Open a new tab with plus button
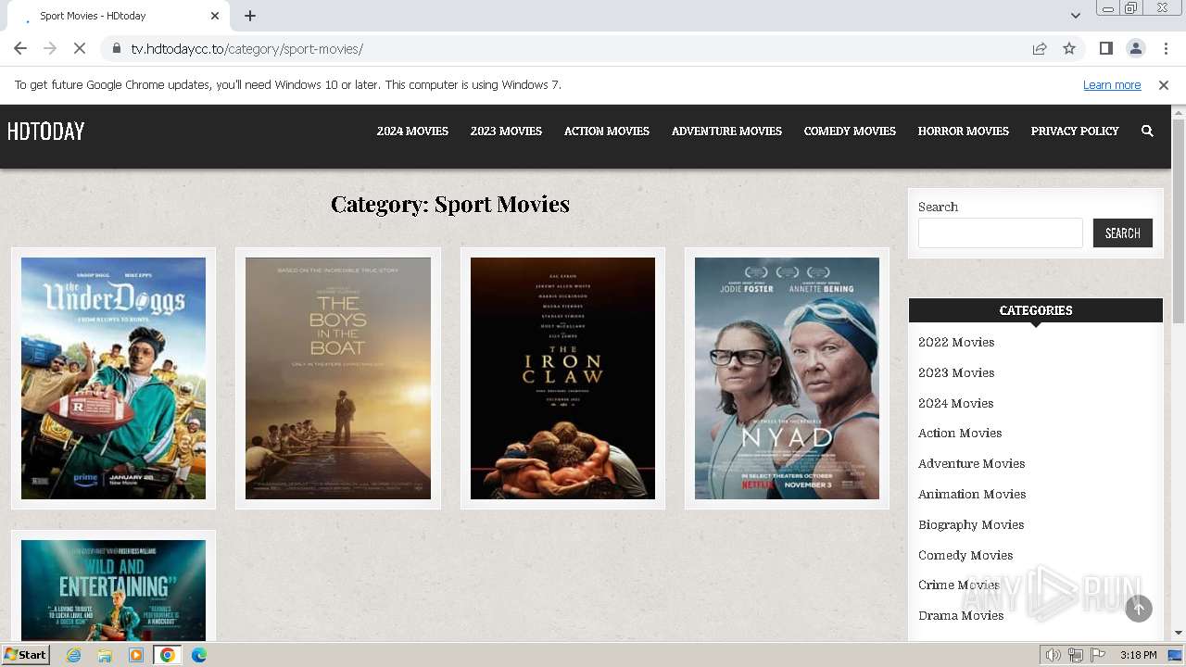This screenshot has width=1186, height=667. tap(250, 16)
